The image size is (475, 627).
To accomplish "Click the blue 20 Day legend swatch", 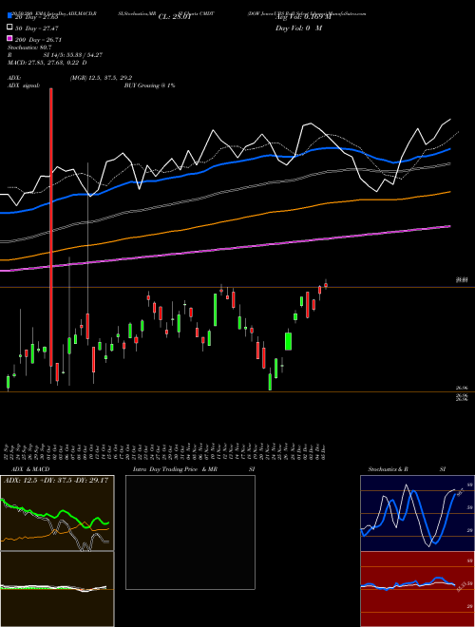I will [9, 16].
